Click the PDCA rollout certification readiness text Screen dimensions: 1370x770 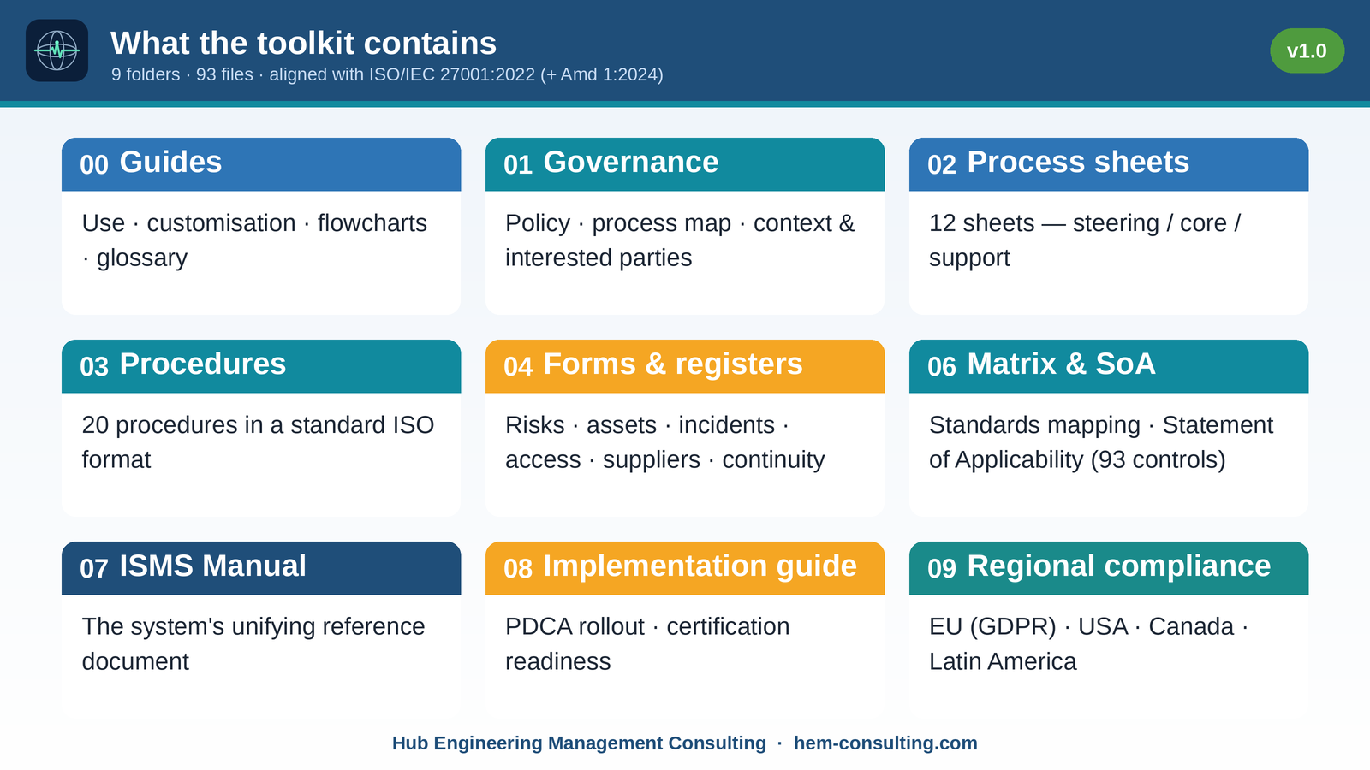click(x=647, y=644)
